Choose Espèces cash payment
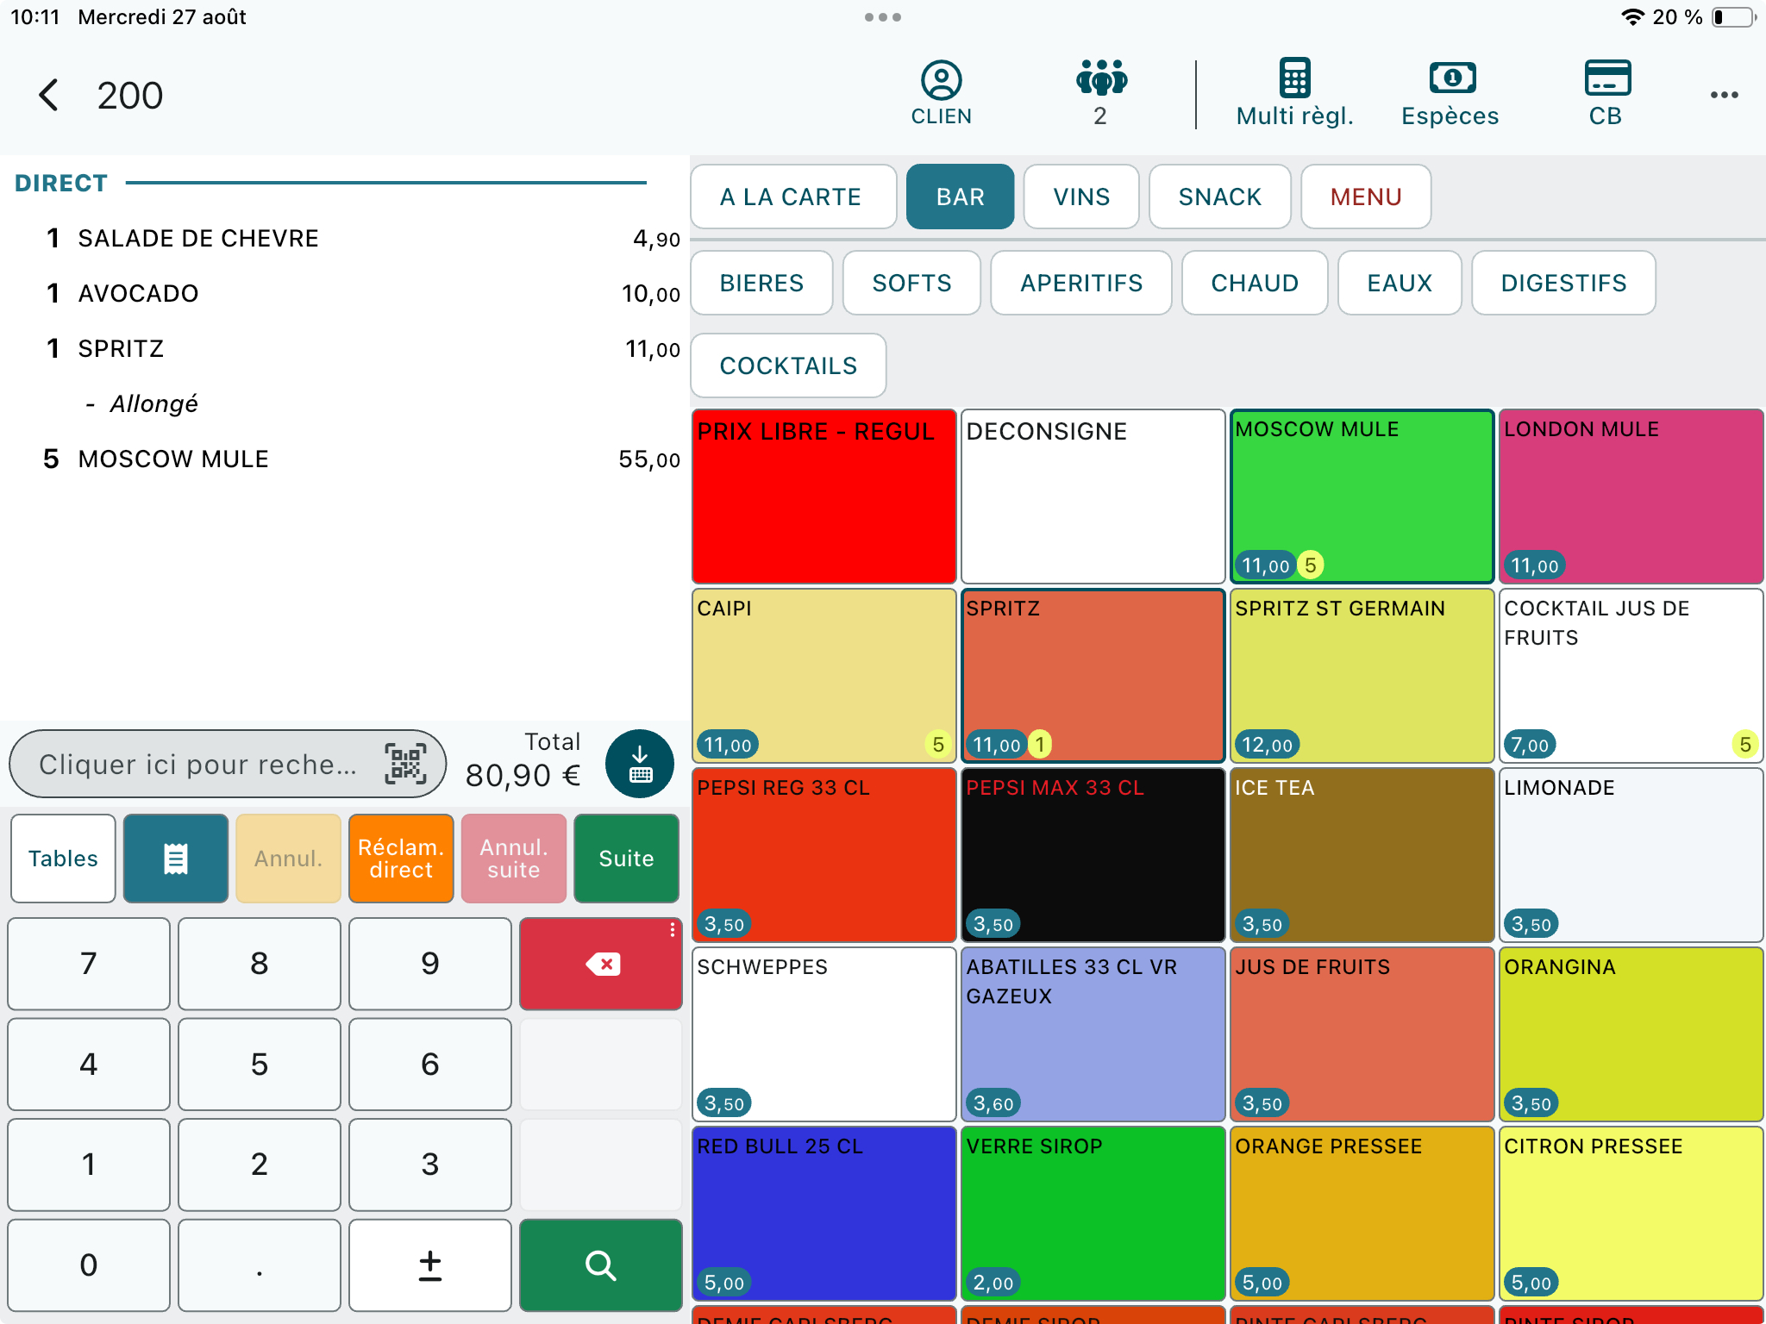Screen dimensions: 1766x1324 tap(1450, 93)
